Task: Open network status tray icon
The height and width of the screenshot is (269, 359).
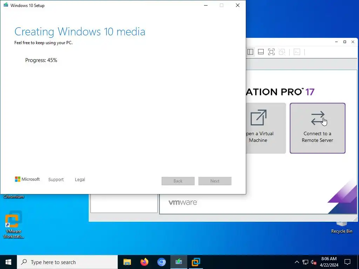Action: [305, 262]
